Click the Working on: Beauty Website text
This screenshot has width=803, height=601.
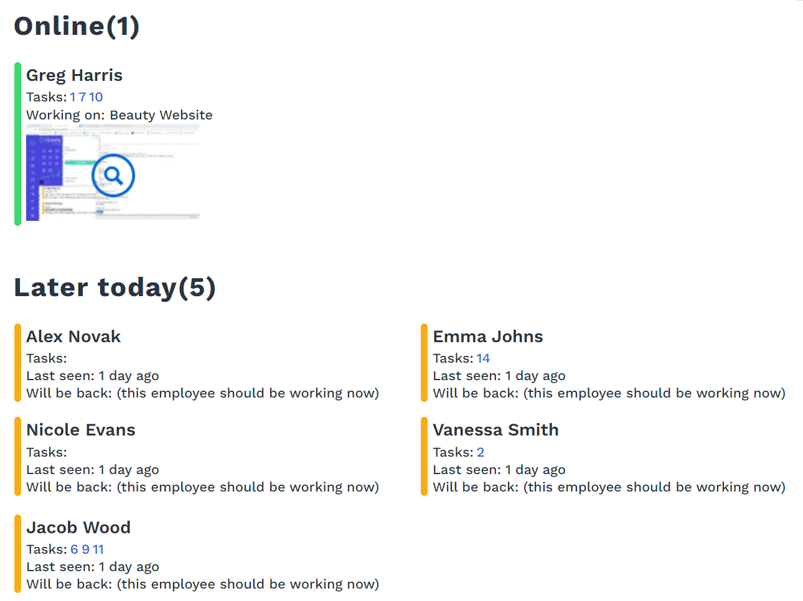[x=119, y=115]
